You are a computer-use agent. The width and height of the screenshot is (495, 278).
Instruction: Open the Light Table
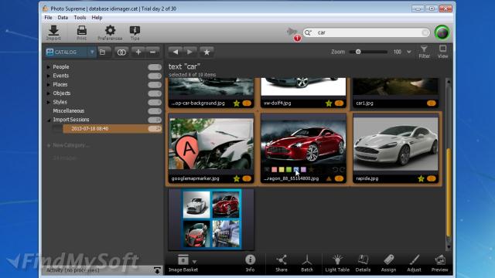click(x=337, y=263)
